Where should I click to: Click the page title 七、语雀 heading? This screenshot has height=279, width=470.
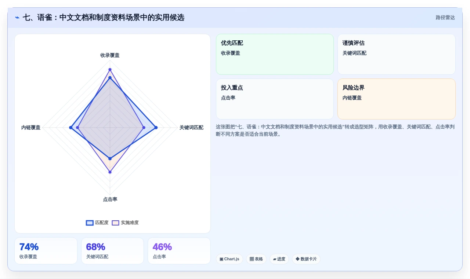[104, 17]
